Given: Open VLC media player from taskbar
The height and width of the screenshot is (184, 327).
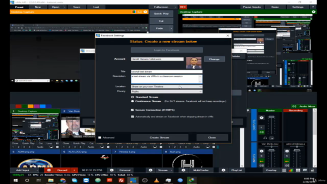Looking at the screenshot, I should point(157,180).
